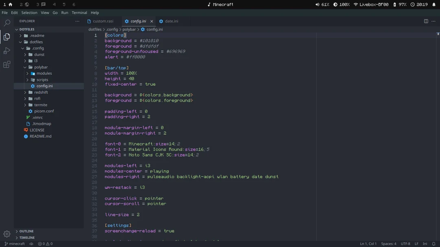This screenshot has height=247, width=440.
Task: Switch to polybar workspace 4
Action: tap(54, 4)
